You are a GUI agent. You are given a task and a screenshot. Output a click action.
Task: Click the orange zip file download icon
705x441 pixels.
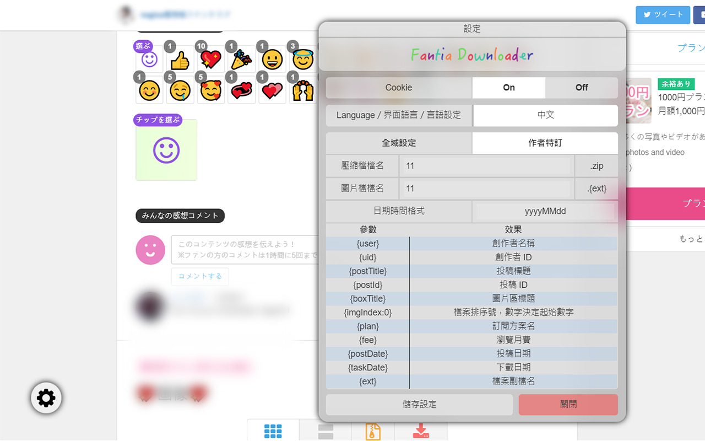373,431
